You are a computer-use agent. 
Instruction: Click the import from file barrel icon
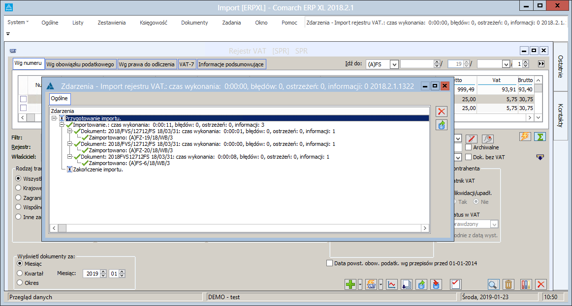[x=436, y=284]
